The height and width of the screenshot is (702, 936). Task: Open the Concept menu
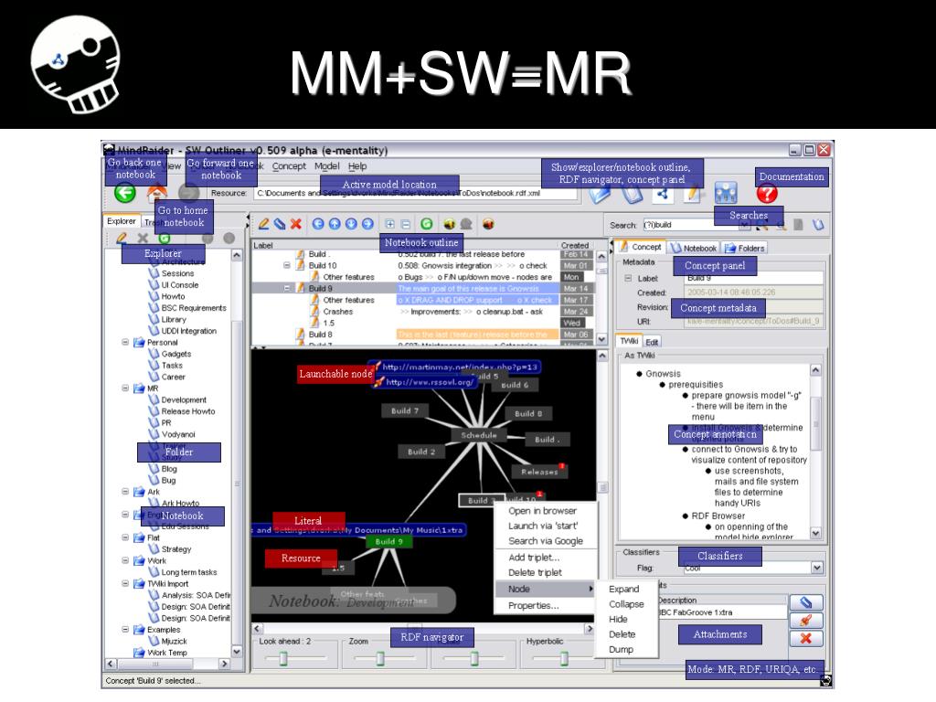289,166
